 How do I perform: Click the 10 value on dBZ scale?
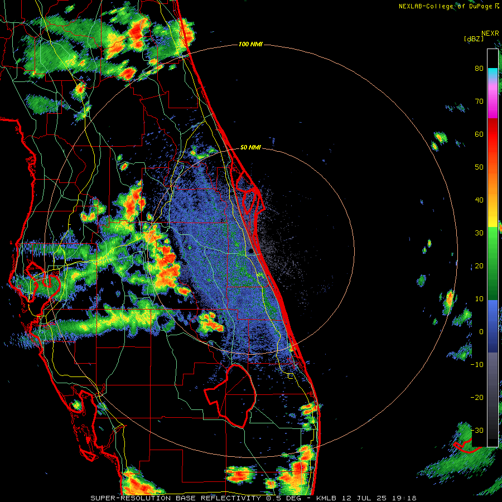[479, 299]
